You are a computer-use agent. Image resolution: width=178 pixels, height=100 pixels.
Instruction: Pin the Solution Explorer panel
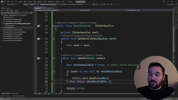tap(30, 8)
